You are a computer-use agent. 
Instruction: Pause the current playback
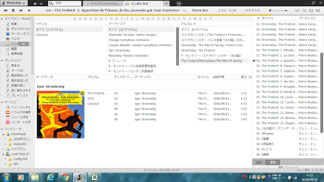13,10
